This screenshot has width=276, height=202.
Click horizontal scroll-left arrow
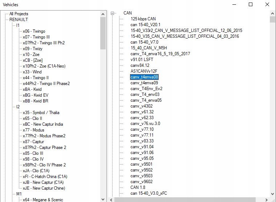click(x=111, y=200)
